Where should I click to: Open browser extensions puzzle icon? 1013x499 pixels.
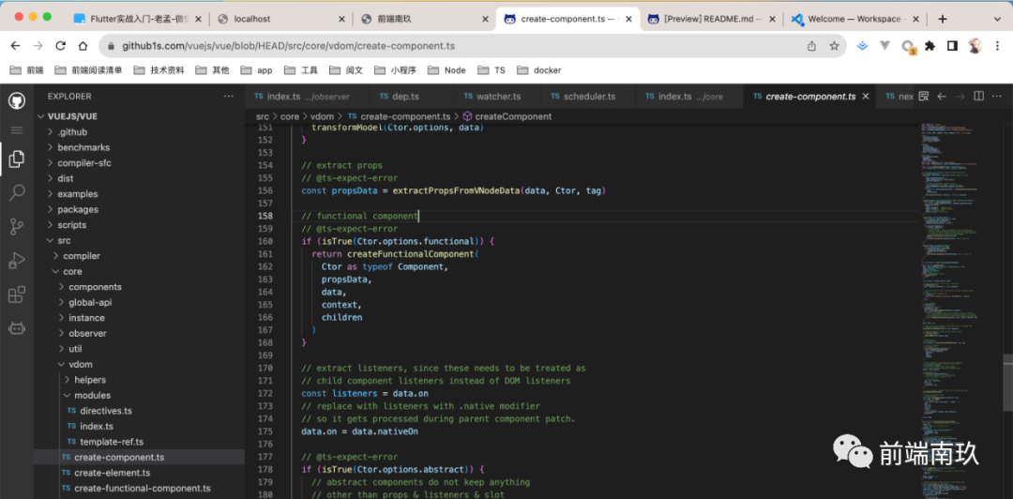930,46
